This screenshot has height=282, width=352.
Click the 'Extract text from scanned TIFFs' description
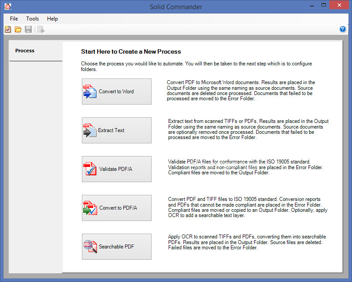pyautogui.click(x=248, y=129)
